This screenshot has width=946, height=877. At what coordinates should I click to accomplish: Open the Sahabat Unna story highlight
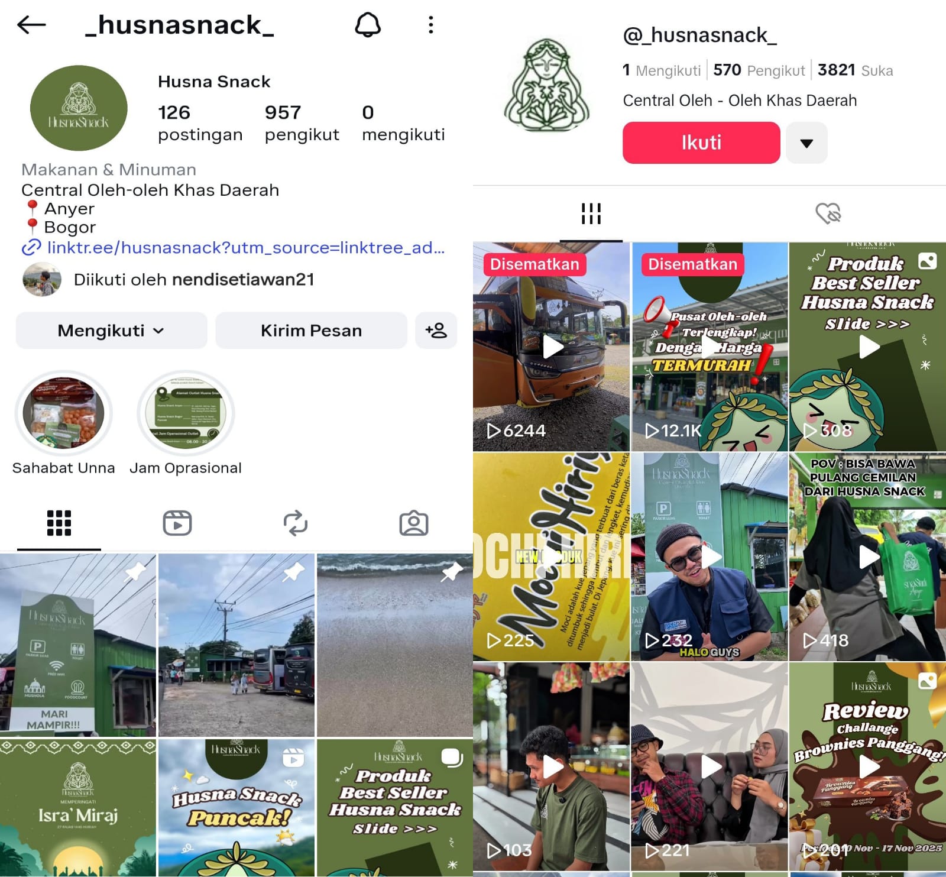coord(64,413)
